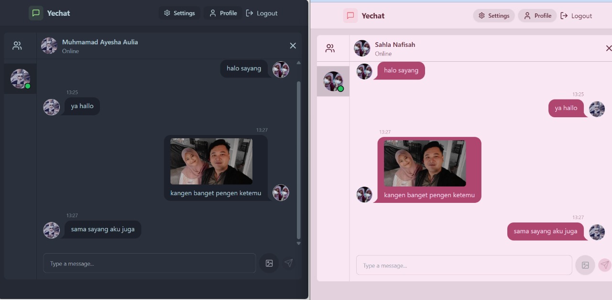Log out from the pink window

(x=576, y=16)
